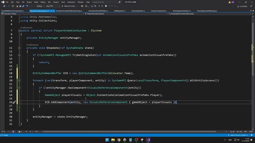Click the Live Share button
The height and width of the screenshot is (143, 255).
click(242, 6)
